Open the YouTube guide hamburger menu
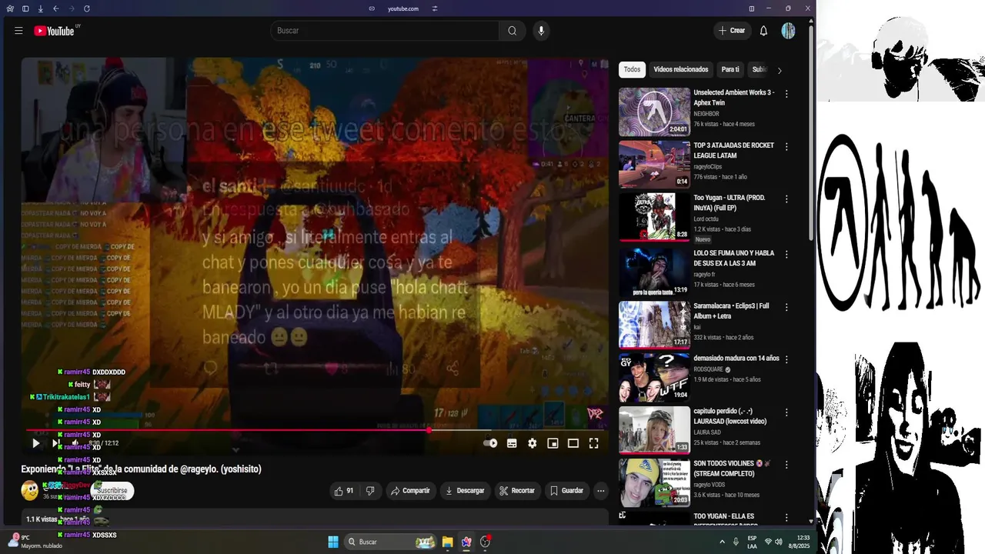 coord(18,31)
